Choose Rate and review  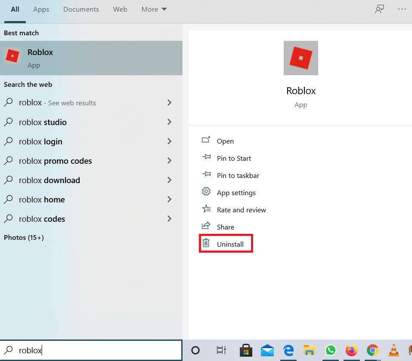tap(242, 210)
